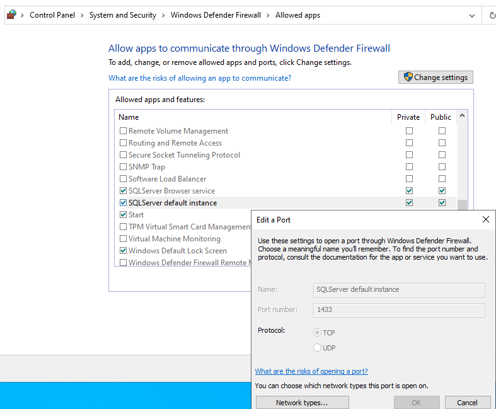Screen dimensions: 496x409
Task: Select the Virtual Machine Monitoring row text
Action: coord(175,238)
